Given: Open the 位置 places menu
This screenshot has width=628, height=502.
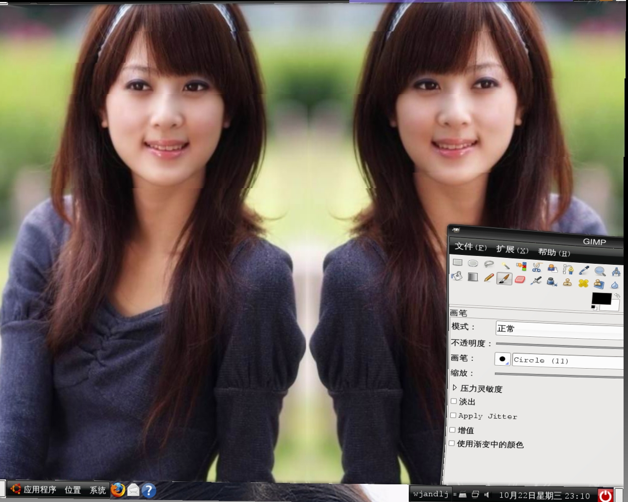Looking at the screenshot, I should click(73, 490).
